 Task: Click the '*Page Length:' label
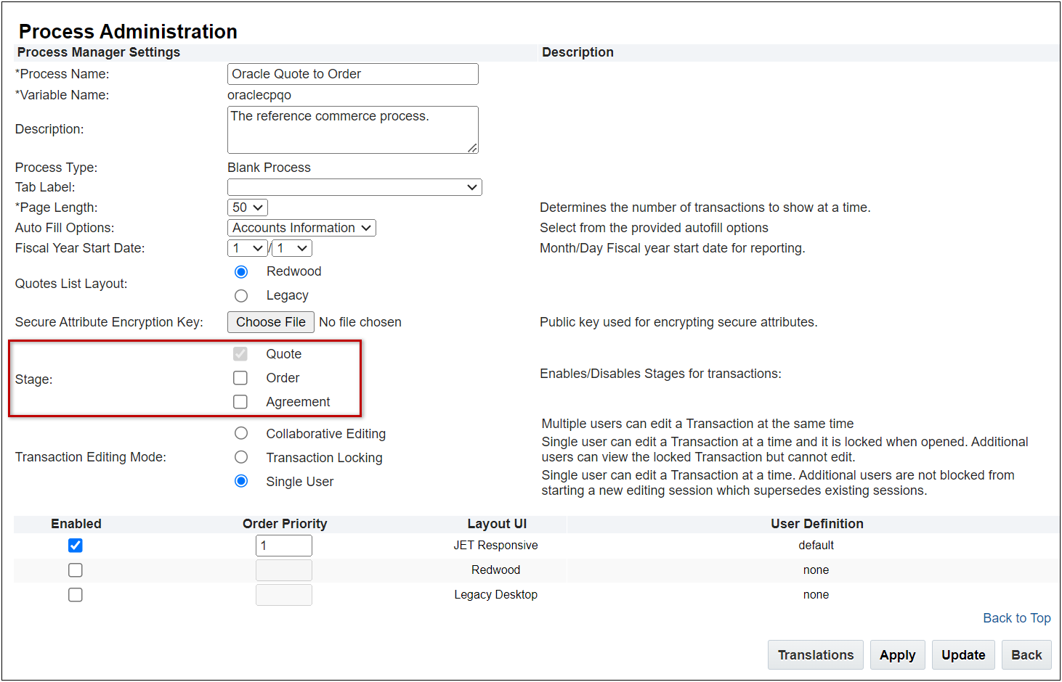[x=56, y=208]
